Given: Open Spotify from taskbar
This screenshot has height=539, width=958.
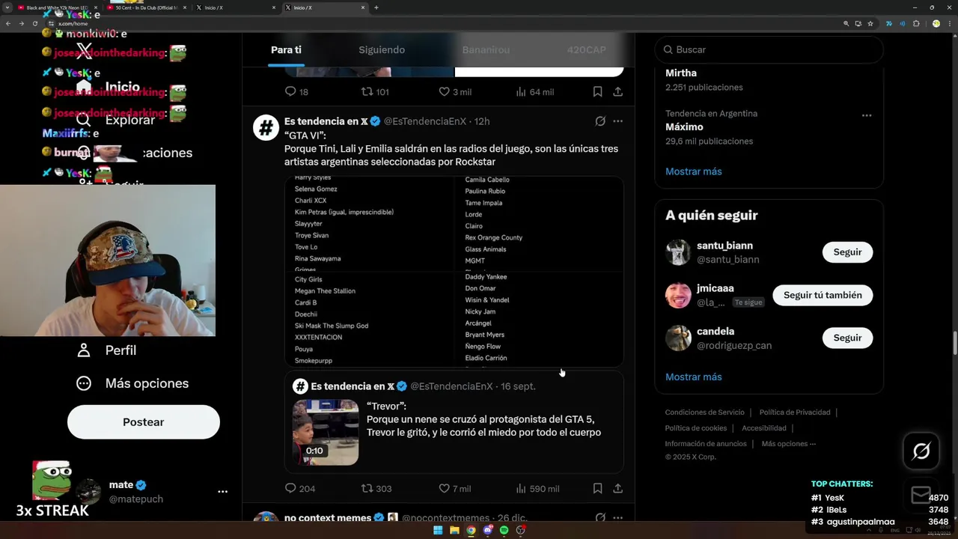Looking at the screenshot, I should click(x=504, y=531).
